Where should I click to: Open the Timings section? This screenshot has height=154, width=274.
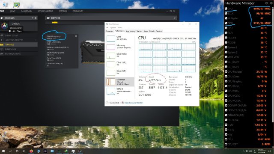point(19,44)
